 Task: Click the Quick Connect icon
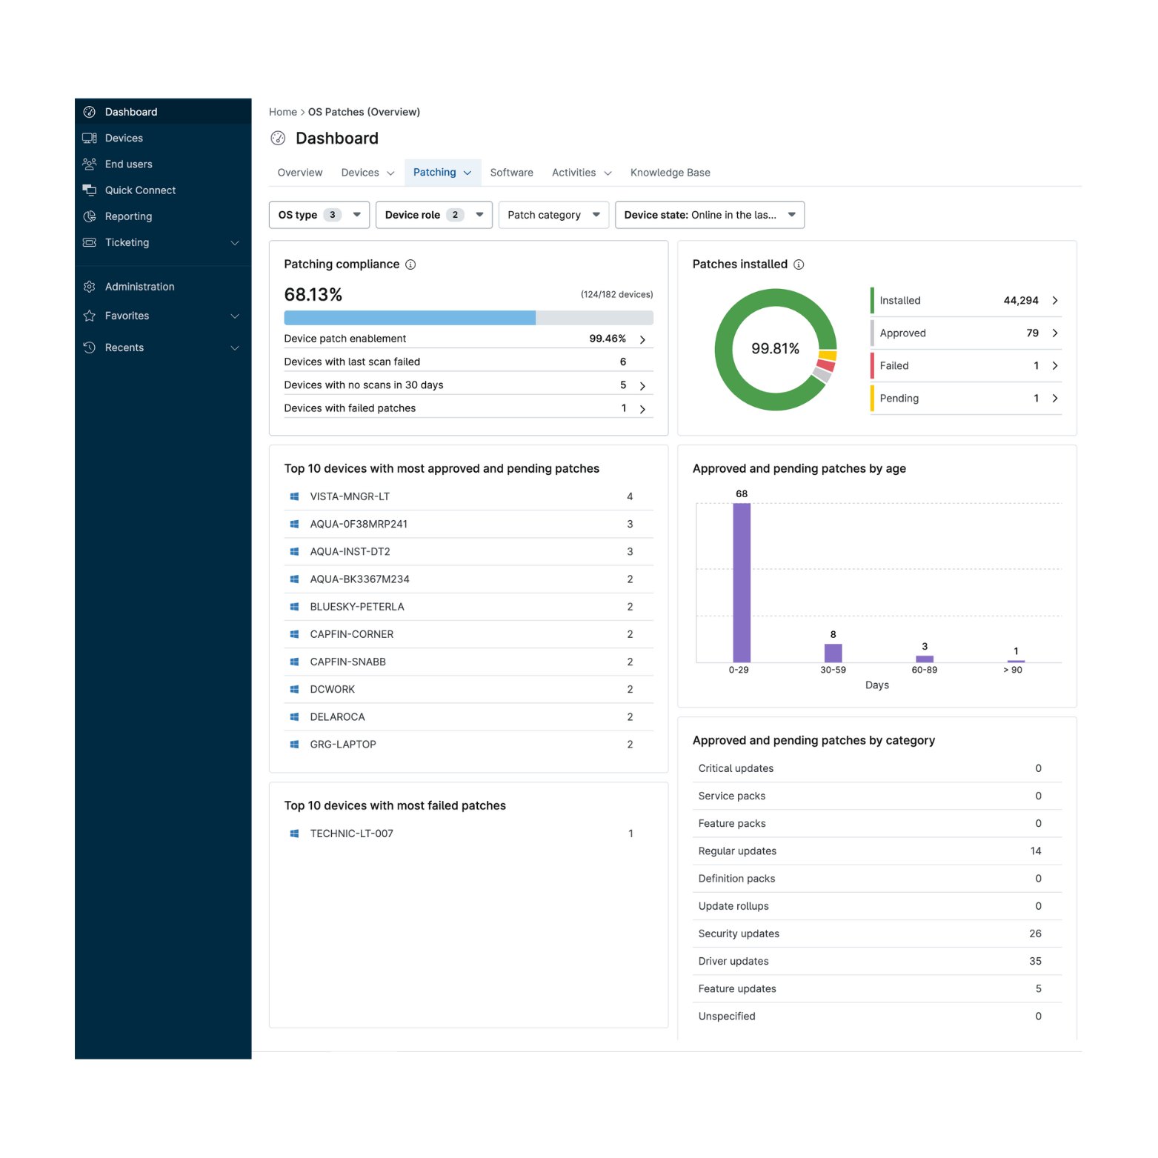(90, 190)
